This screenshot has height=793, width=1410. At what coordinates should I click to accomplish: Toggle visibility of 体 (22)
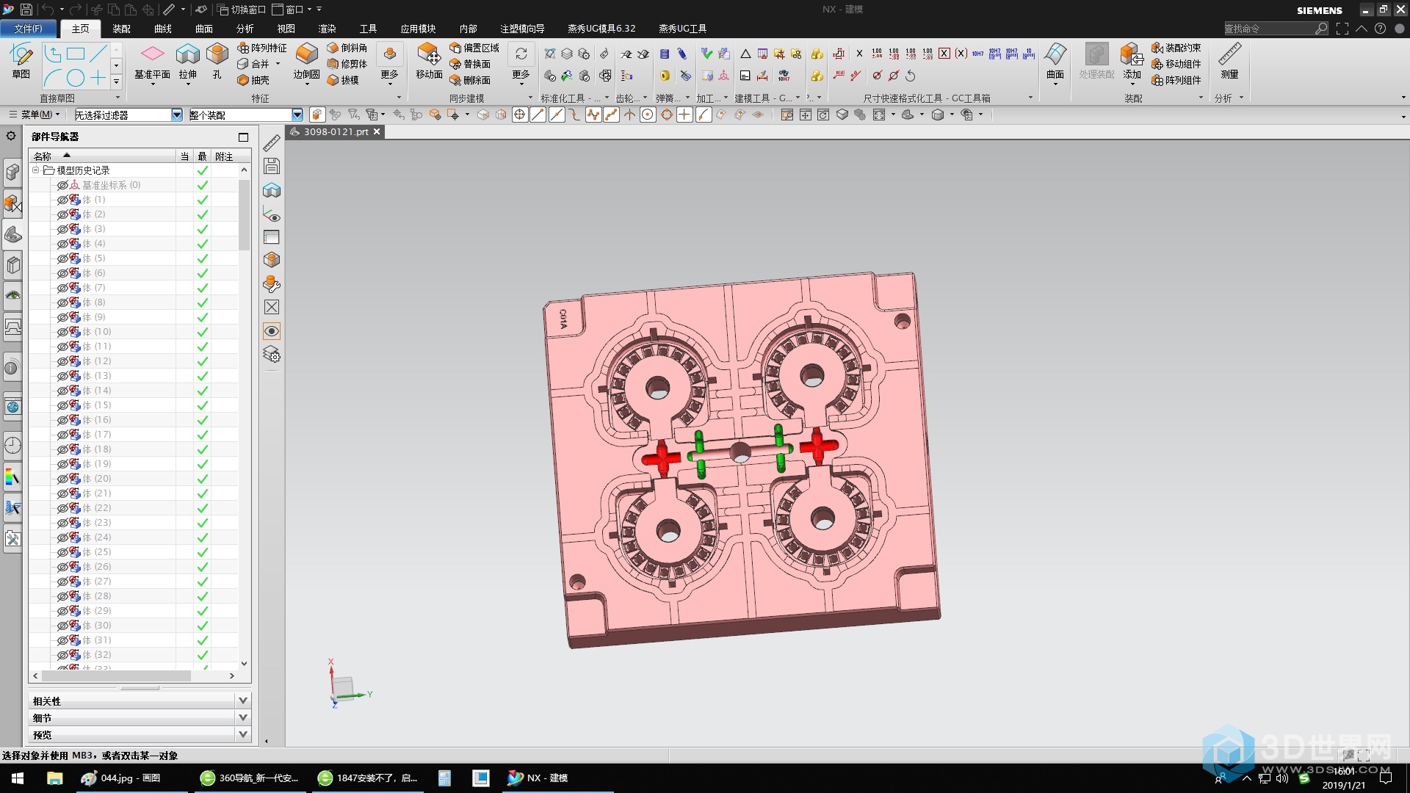62,508
